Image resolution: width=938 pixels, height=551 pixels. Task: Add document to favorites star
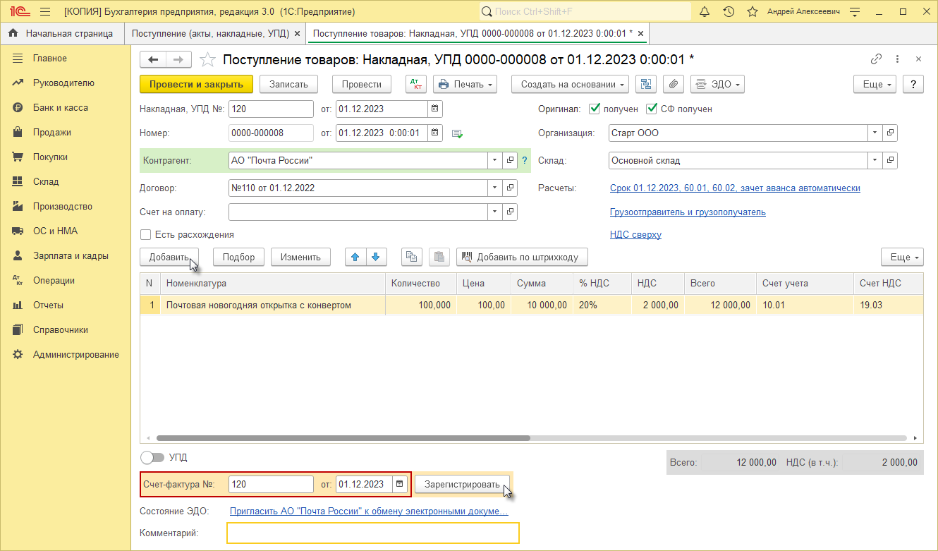[x=207, y=60]
